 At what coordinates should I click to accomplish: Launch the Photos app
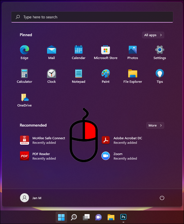coord(133,52)
